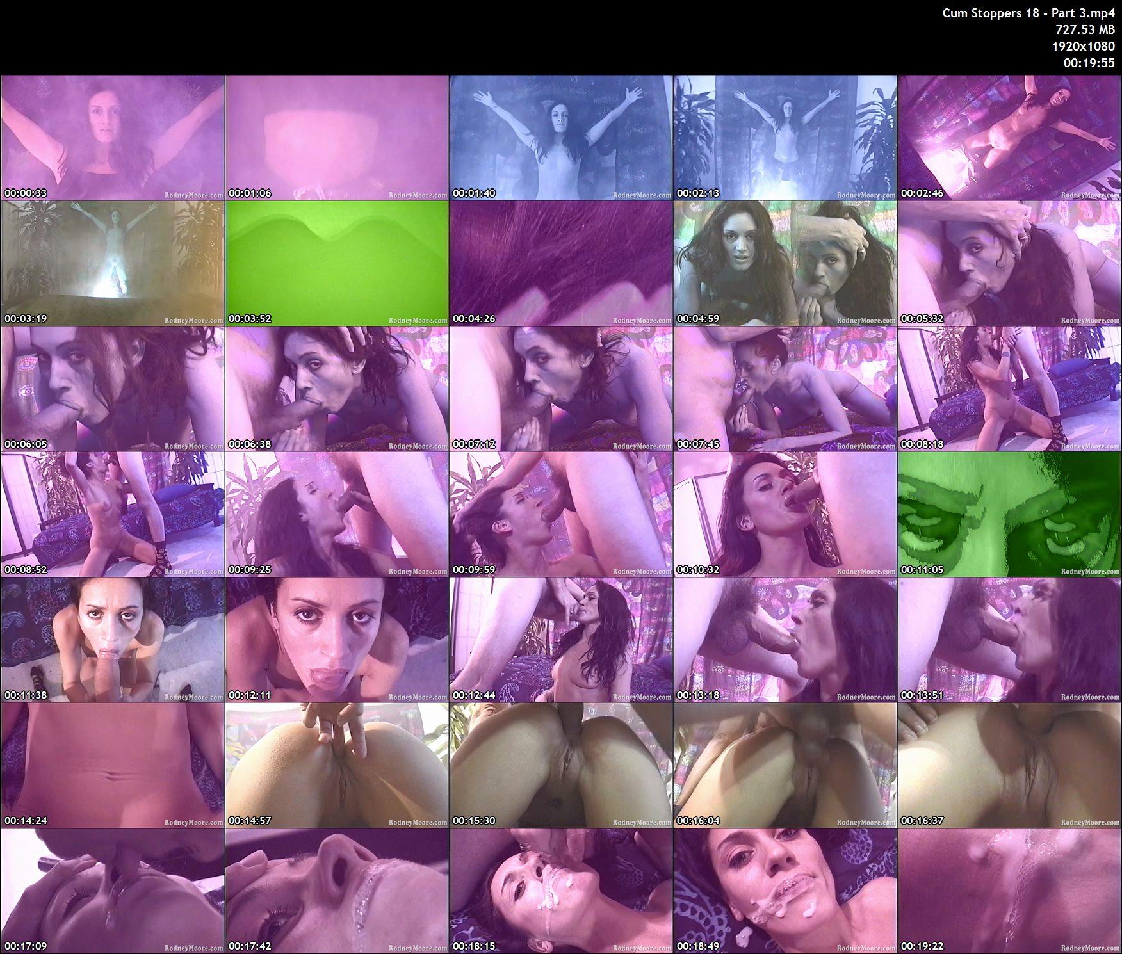This screenshot has width=1122, height=954.
Task: Open the frame timestamped 00:03:19
Action: click(113, 263)
